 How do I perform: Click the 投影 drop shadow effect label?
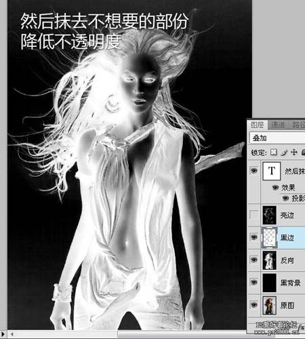coord(298,198)
